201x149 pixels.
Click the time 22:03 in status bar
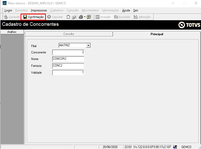click(128, 147)
